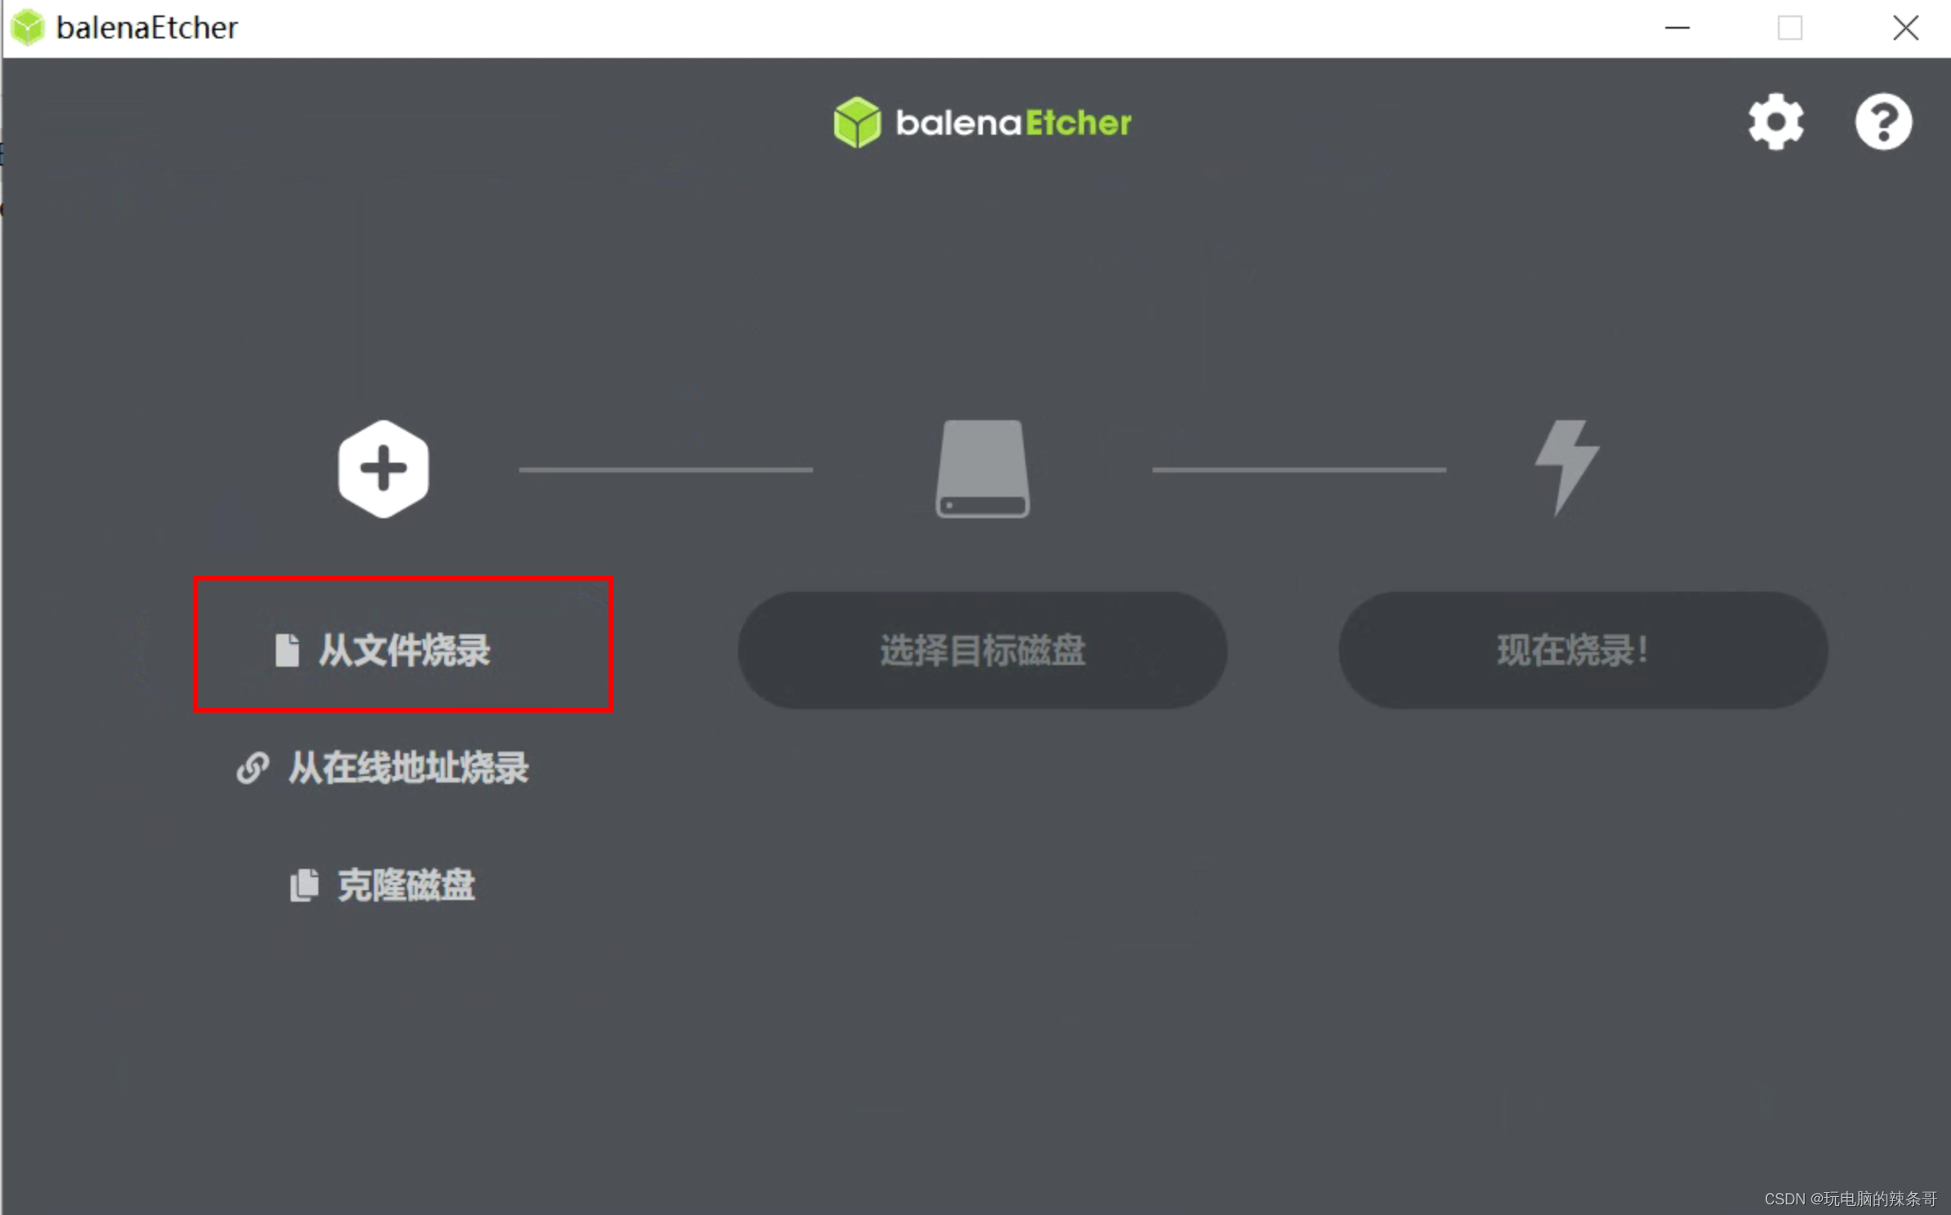Click the file icon beside 从文件烧录

[287, 650]
